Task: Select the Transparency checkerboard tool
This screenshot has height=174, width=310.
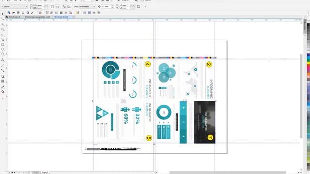Action: pyautogui.click(x=2, y=81)
